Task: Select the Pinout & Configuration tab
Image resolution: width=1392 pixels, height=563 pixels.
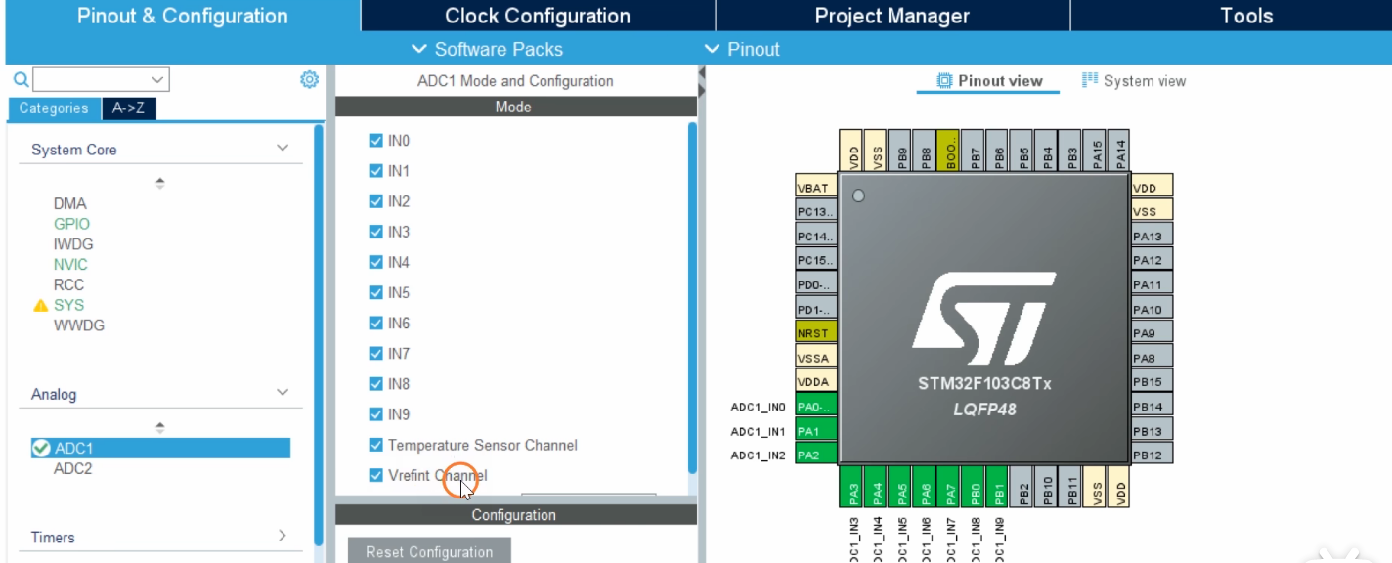Action: point(183,16)
